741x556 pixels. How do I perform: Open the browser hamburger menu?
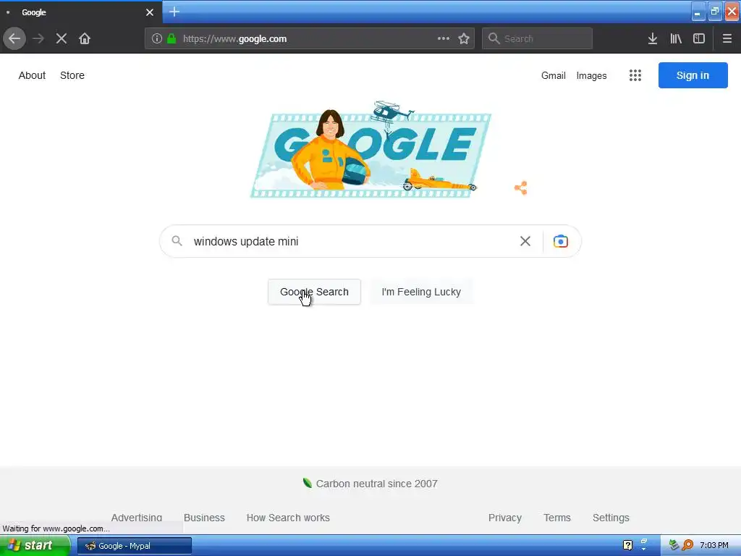(x=727, y=39)
